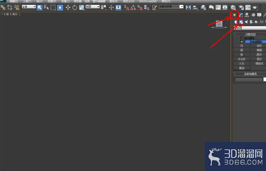Screen dimensions: 266x171
Task: Click the 多边形 (NGon) button
Action: 242,59
